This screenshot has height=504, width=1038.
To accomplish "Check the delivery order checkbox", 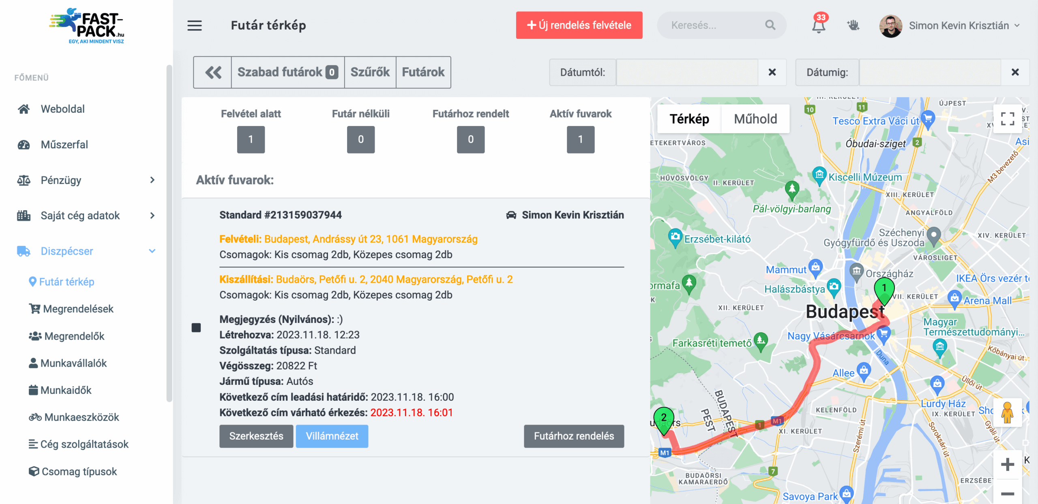I will point(196,327).
